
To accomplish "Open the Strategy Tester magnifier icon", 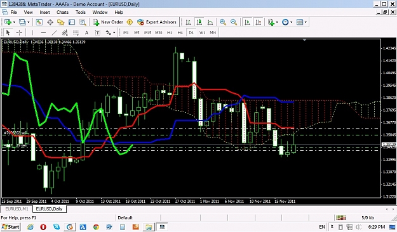I will (x=83, y=22).
